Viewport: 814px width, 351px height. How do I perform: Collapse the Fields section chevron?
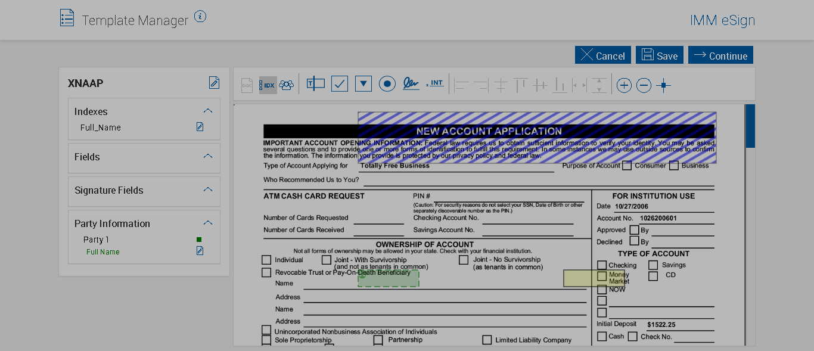[208, 156]
